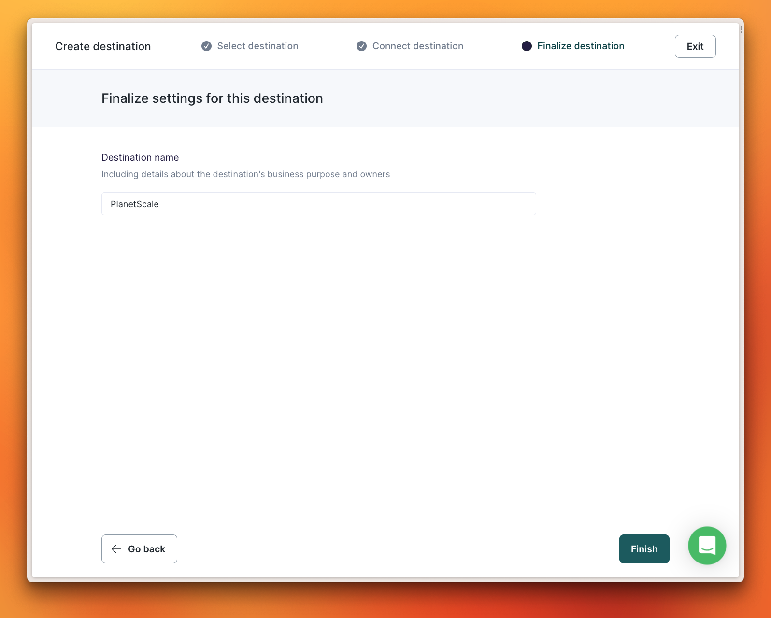Click the Finalize destination step dot

coord(527,46)
